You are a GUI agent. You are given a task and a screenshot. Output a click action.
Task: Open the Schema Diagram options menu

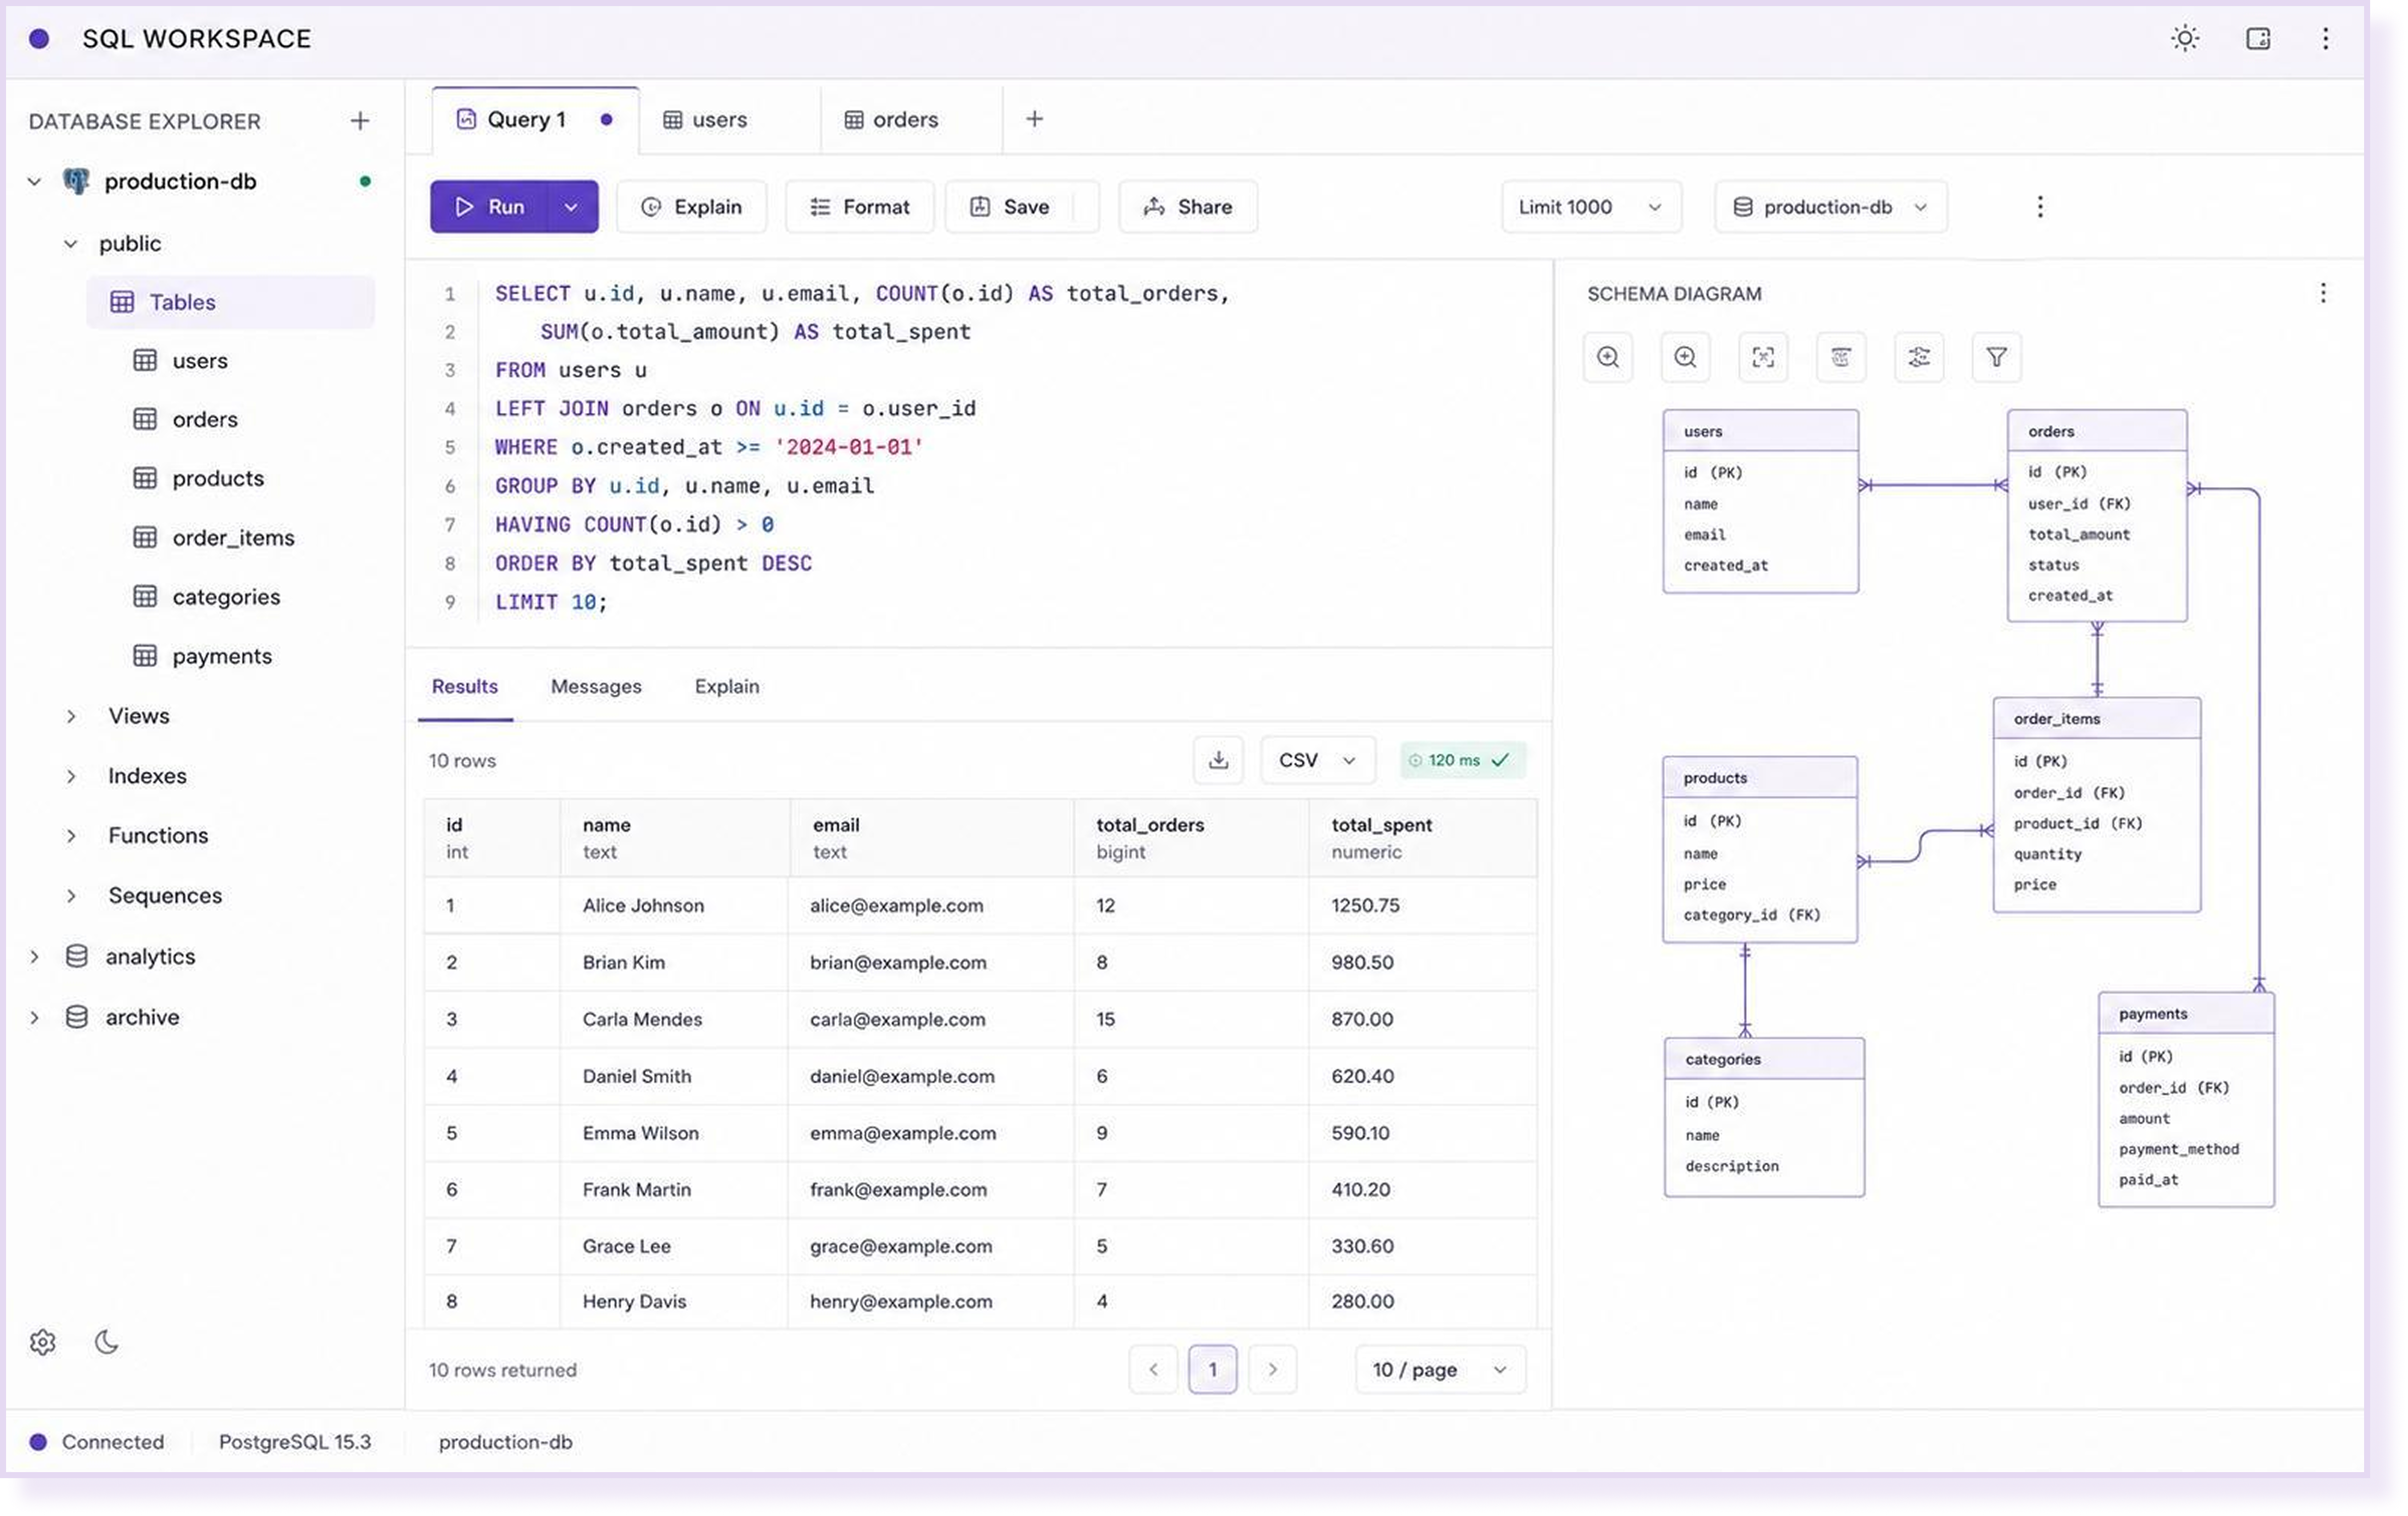click(x=2323, y=293)
